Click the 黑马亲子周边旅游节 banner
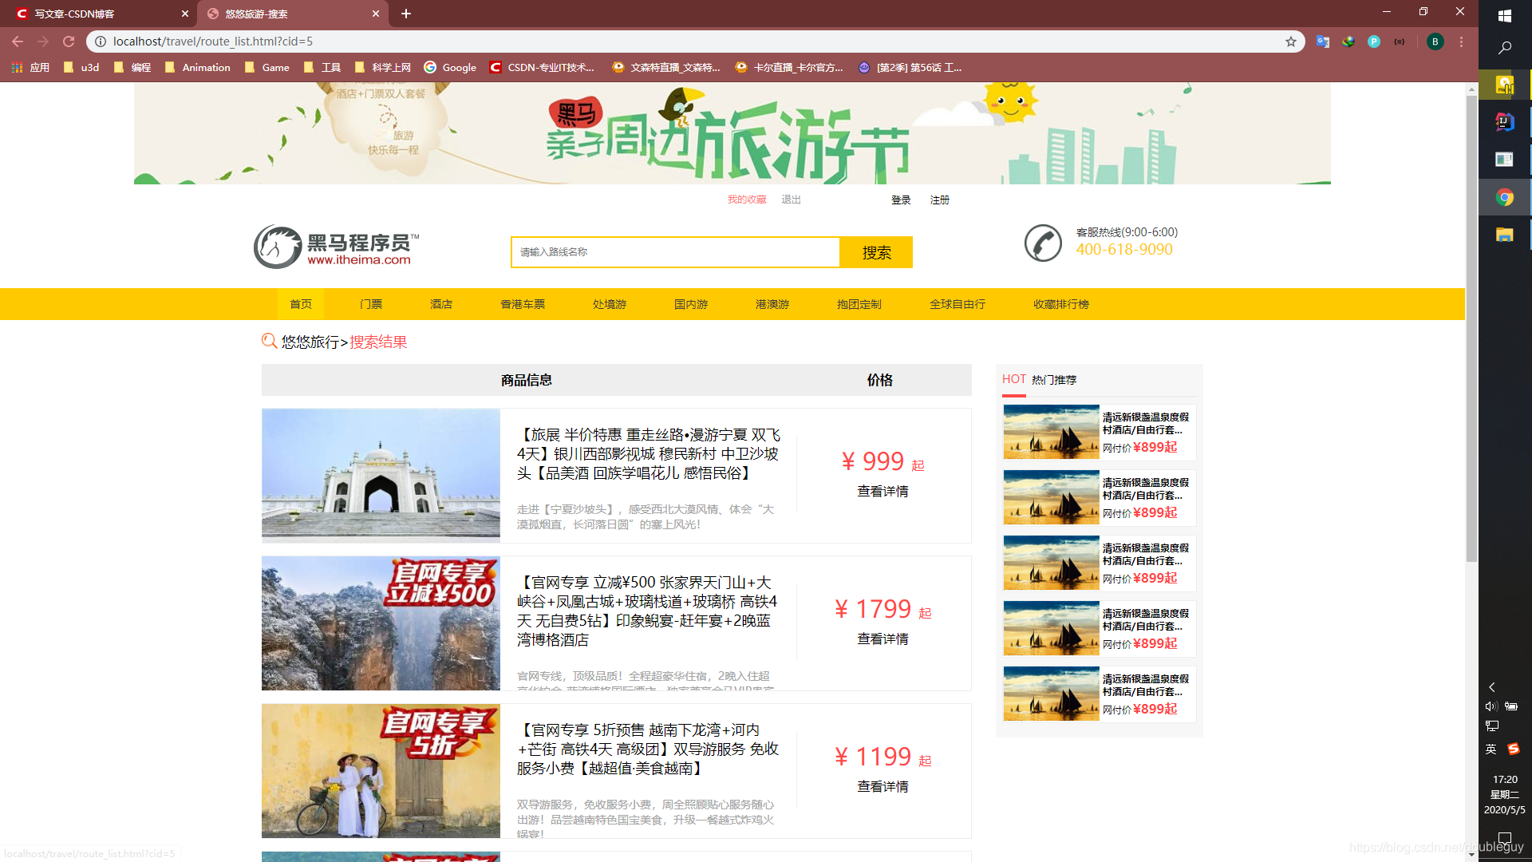 pyautogui.click(x=732, y=133)
